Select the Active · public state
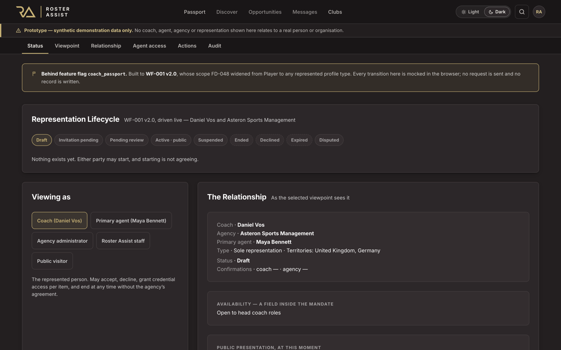Image resolution: width=561 pixels, height=350 pixels. [171, 140]
